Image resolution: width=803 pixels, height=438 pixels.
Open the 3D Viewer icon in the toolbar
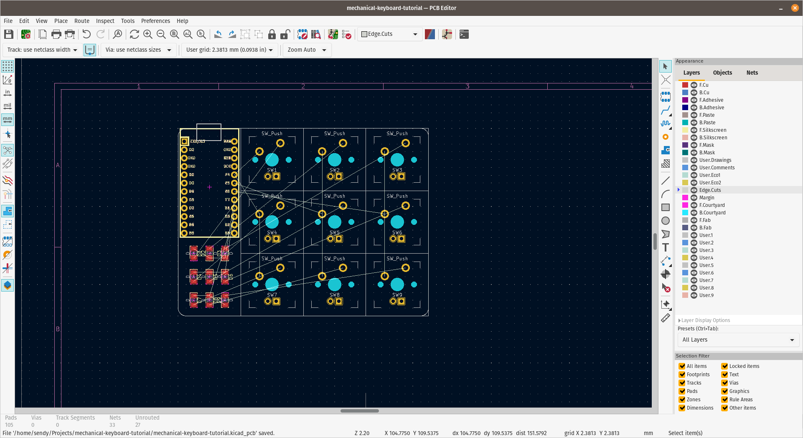click(x=333, y=34)
